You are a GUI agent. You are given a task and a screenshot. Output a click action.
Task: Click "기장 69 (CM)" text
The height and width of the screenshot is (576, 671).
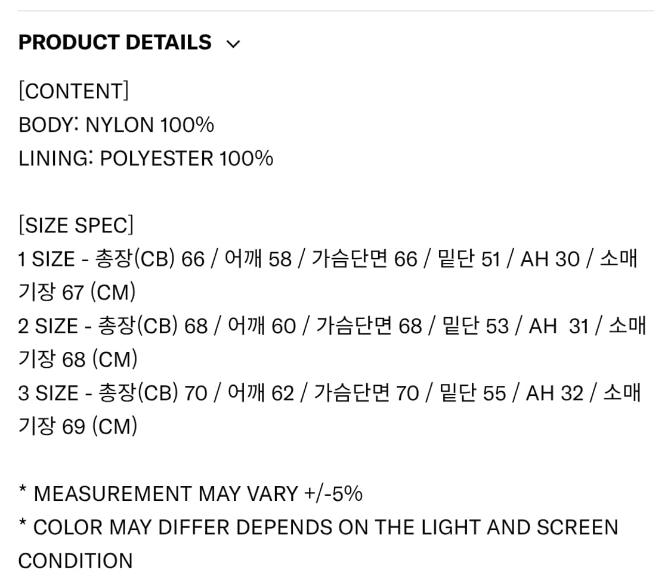(x=78, y=427)
